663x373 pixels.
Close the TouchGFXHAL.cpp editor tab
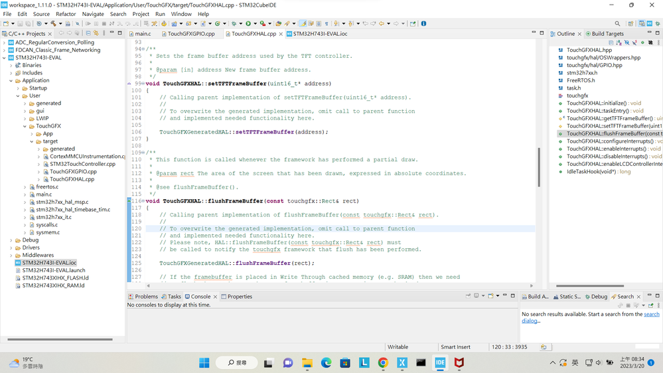pyautogui.click(x=281, y=34)
